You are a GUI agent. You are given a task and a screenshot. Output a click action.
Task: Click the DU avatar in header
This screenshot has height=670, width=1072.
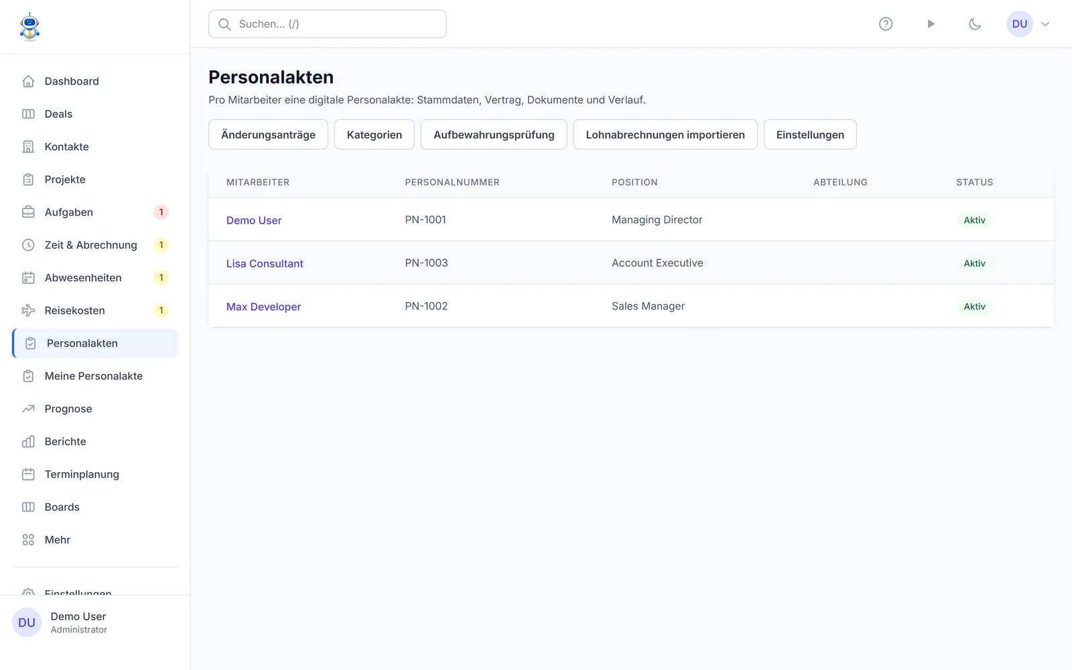coord(1020,24)
